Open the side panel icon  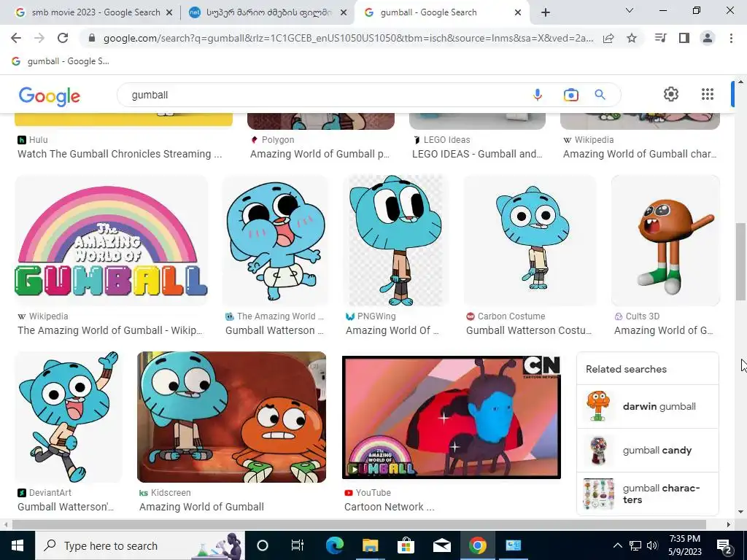click(684, 38)
